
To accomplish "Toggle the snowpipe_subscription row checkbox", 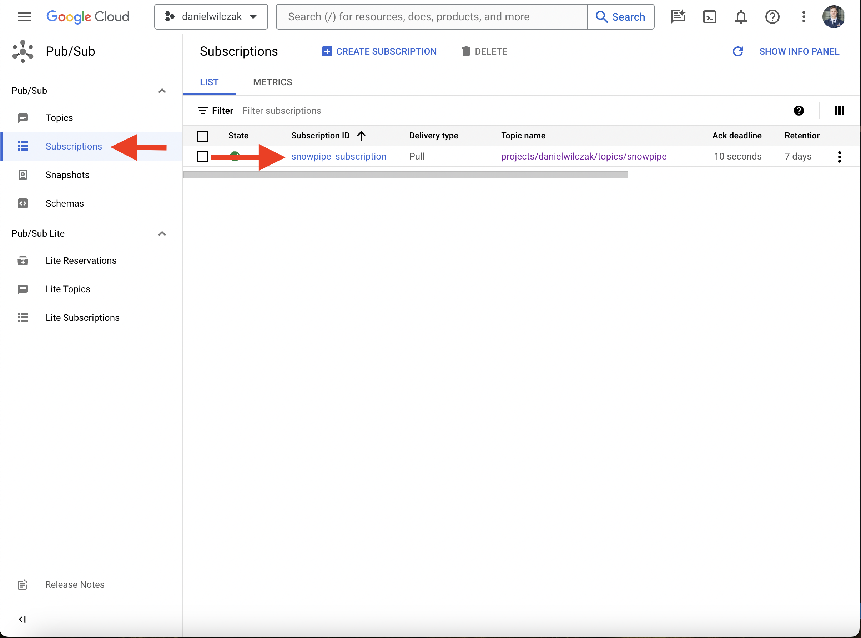I will click(x=203, y=156).
